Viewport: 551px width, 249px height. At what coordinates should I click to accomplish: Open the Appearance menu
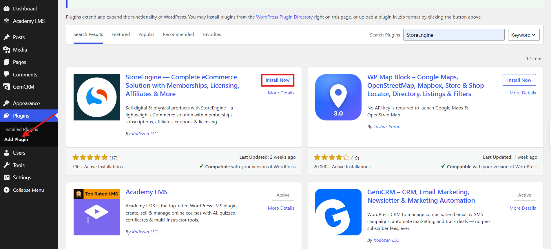click(x=29, y=103)
